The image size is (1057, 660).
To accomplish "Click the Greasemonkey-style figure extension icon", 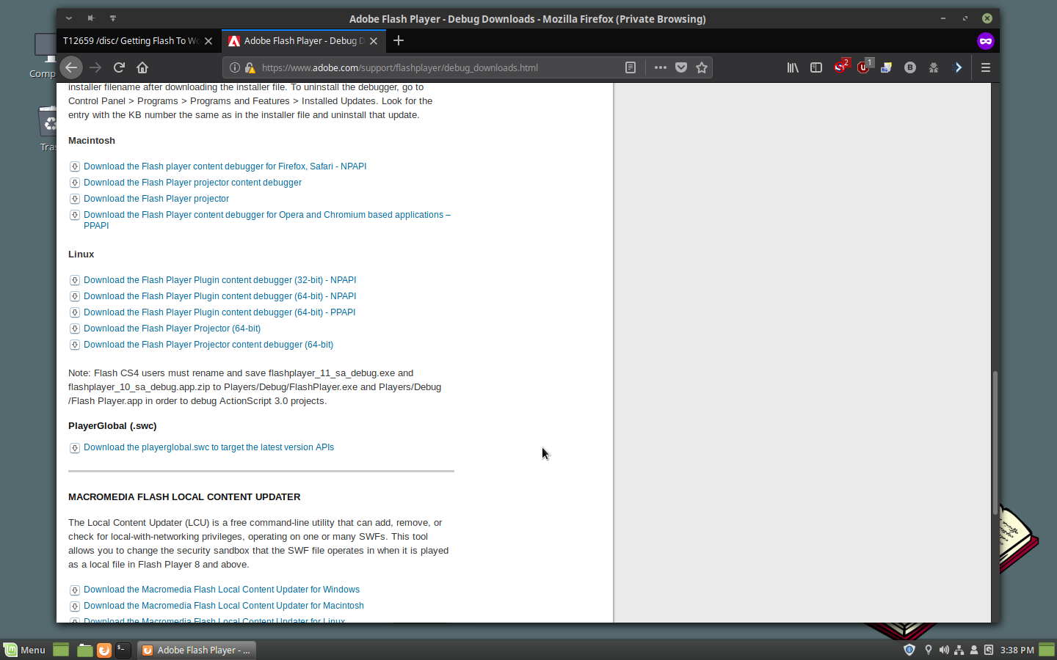I will [934, 67].
